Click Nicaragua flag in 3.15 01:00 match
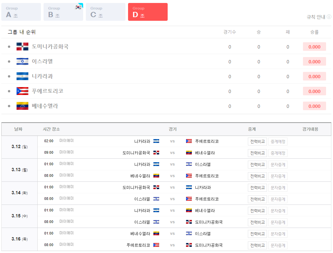 pos(156,210)
